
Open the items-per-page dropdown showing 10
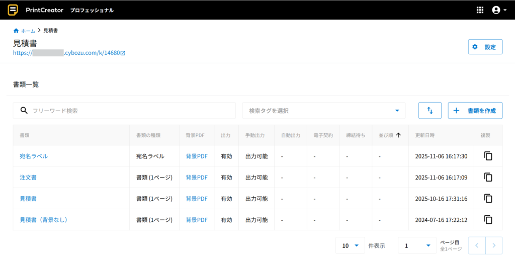tap(350, 245)
